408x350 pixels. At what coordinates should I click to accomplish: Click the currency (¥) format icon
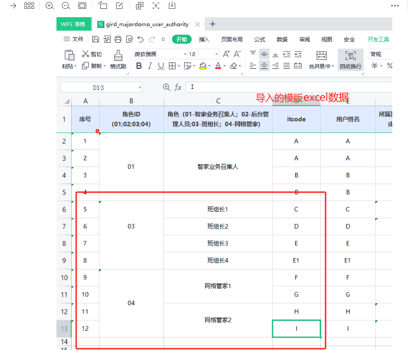point(375,65)
